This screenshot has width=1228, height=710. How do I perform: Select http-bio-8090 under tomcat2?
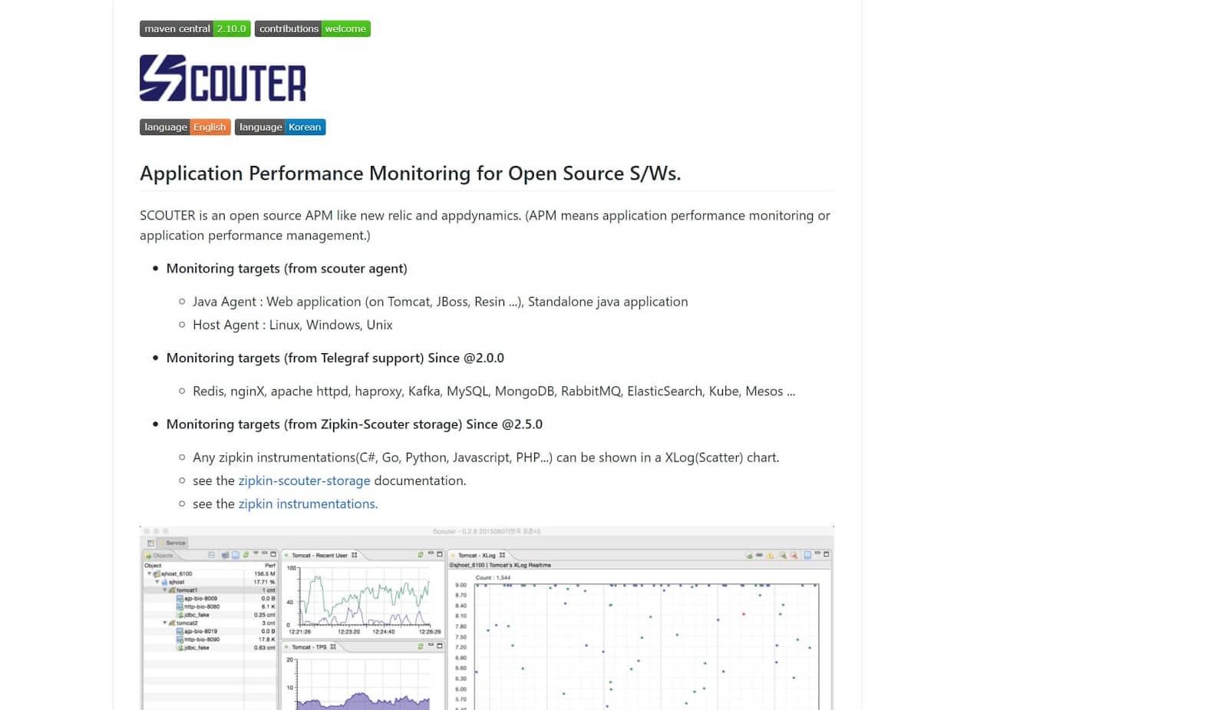(201, 639)
